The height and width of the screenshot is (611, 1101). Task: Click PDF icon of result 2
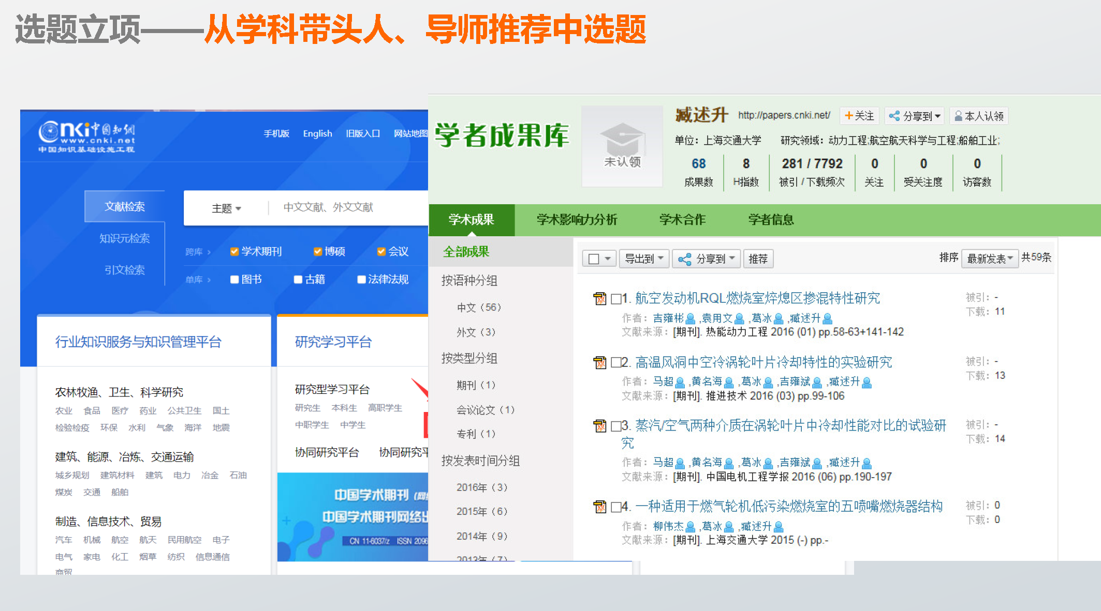(x=600, y=362)
